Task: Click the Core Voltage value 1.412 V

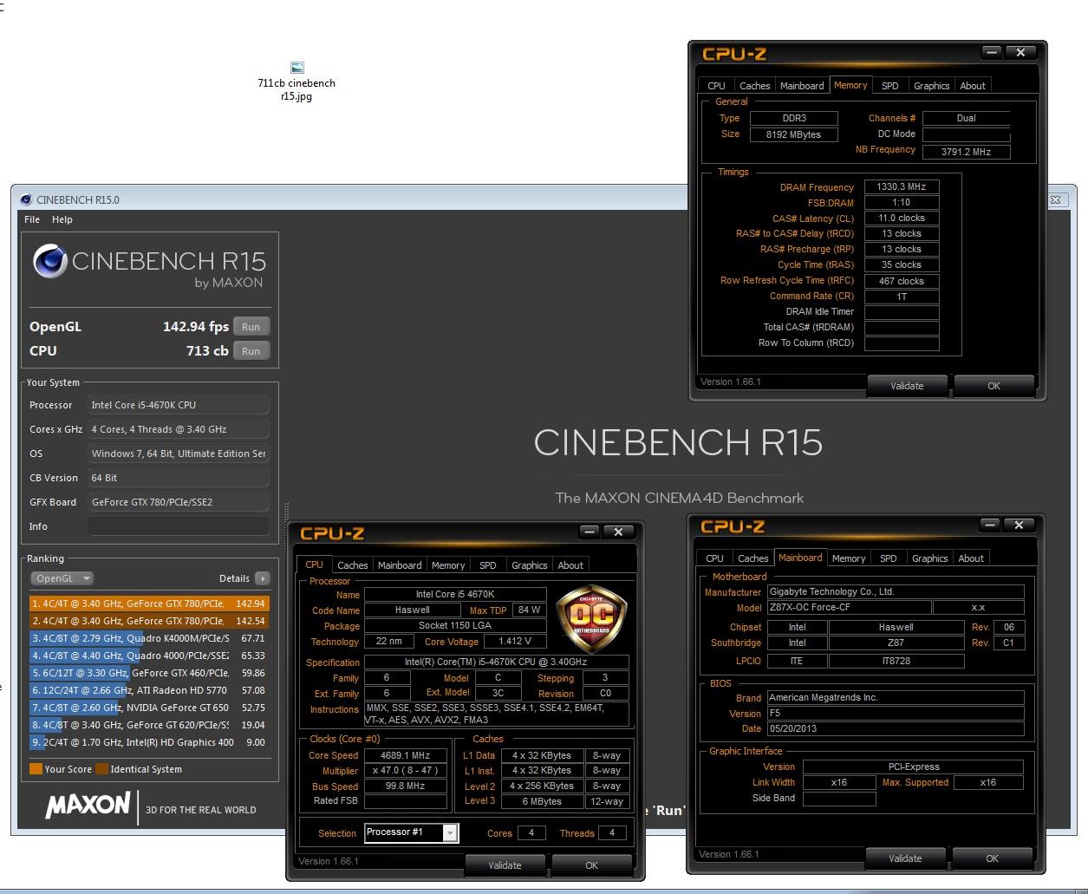Action: [516, 642]
